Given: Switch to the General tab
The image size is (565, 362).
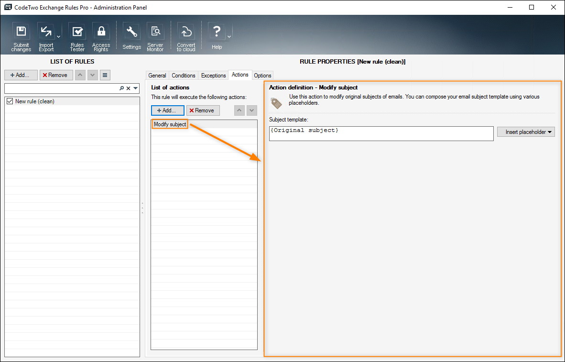Looking at the screenshot, I should tap(157, 76).
